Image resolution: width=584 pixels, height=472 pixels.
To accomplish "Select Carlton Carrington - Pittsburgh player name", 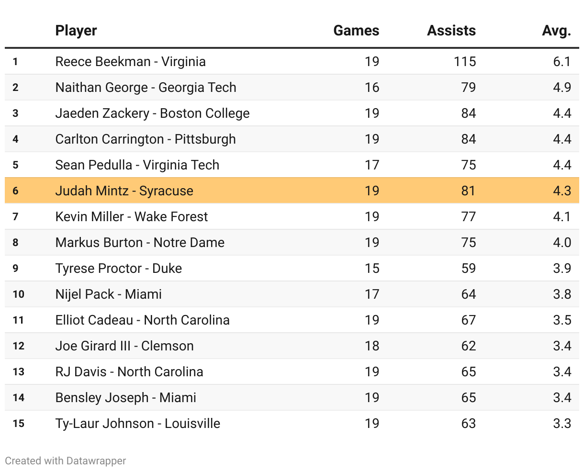I will point(146,139).
